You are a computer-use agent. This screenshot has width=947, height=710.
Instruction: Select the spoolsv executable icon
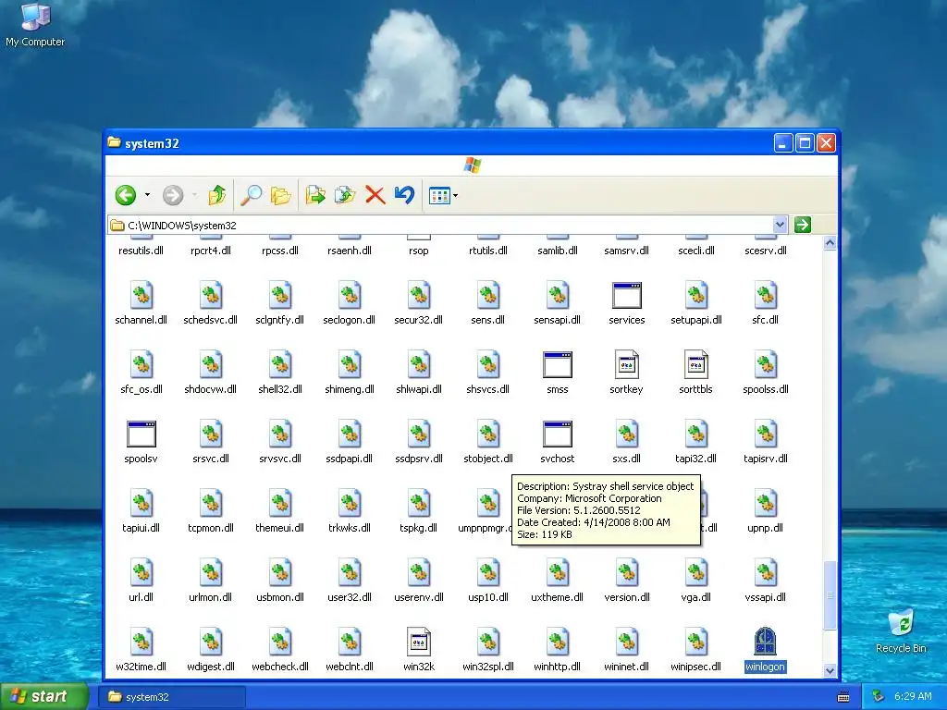tap(141, 435)
